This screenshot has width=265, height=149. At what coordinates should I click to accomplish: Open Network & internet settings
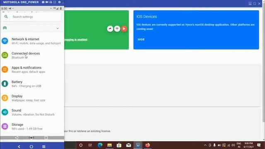click(32, 41)
